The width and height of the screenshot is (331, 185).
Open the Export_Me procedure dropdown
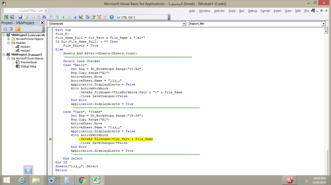pyautogui.click(x=323, y=24)
